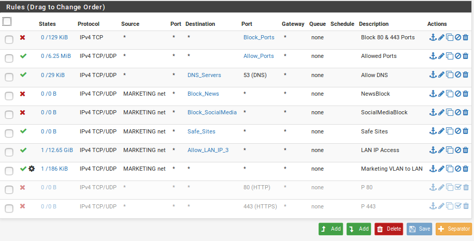474x241 pixels.
Task: Click anchor icon for SocialMediaBlock rule
Action: coord(433,113)
